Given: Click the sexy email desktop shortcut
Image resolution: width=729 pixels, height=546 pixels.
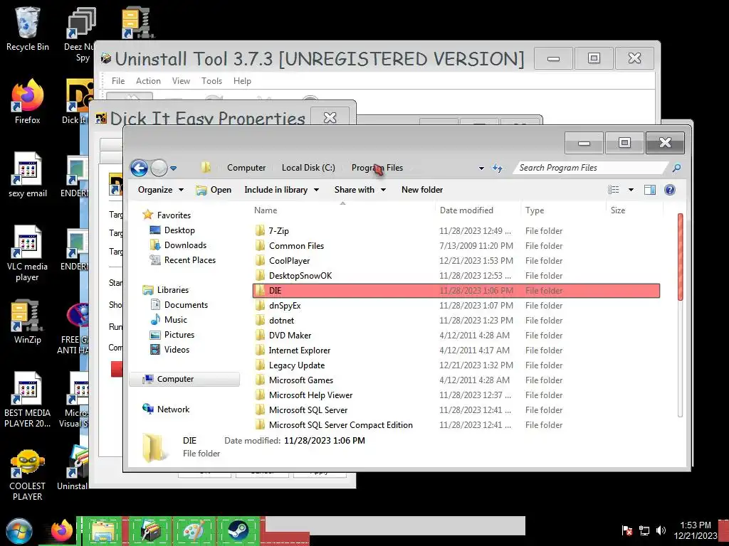Looking at the screenshot, I should [28, 175].
